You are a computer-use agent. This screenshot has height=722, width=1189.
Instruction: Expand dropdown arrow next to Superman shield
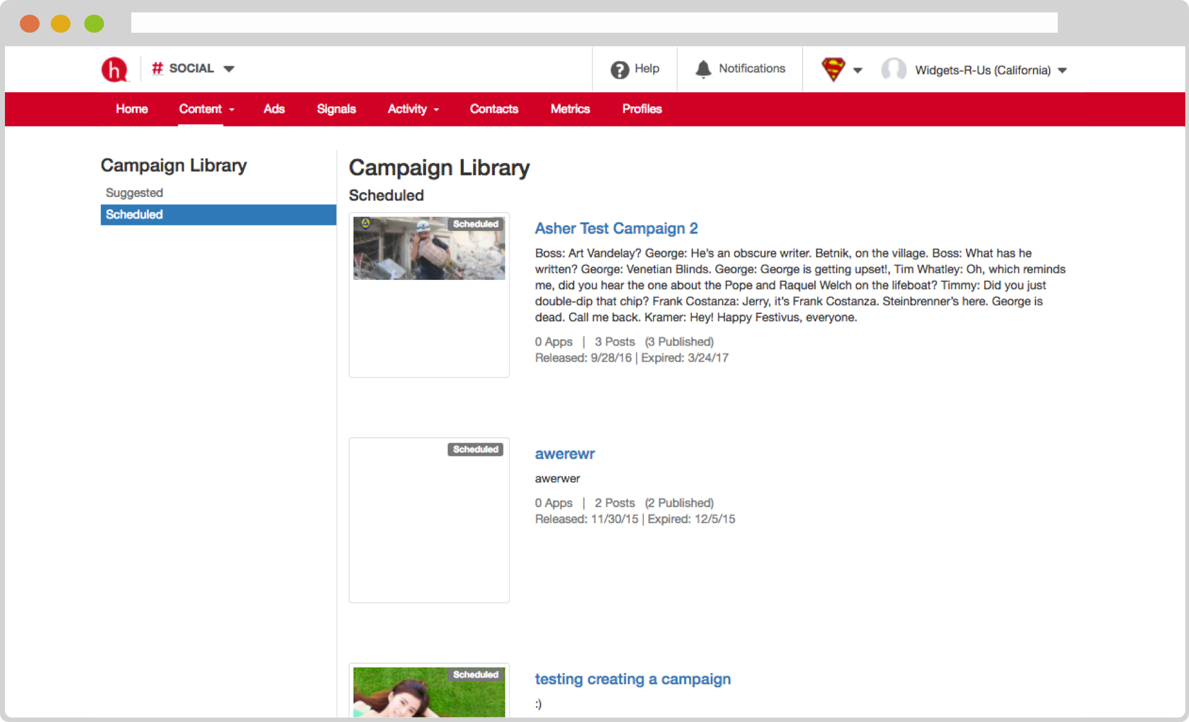pyautogui.click(x=858, y=70)
